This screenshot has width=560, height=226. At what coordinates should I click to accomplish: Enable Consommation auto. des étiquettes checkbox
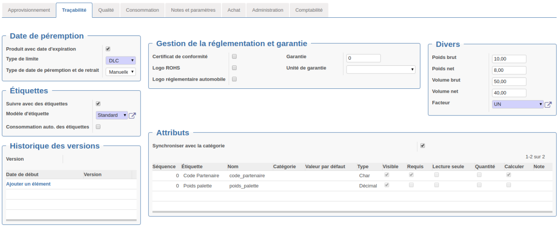[x=98, y=127]
